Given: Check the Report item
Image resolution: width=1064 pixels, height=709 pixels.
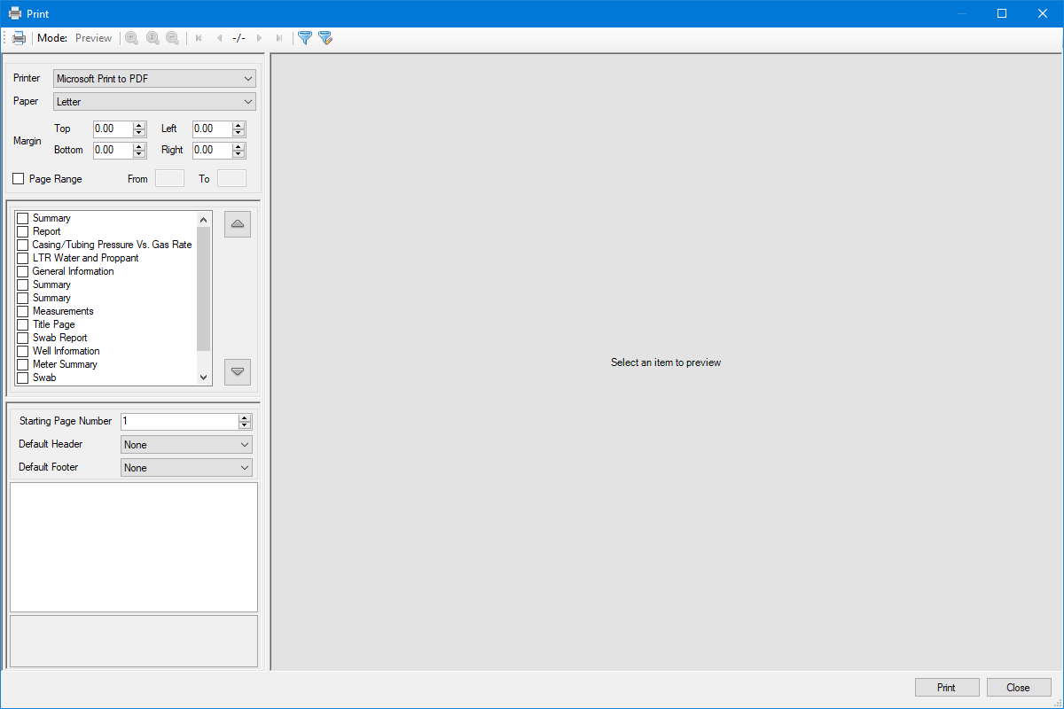Looking at the screenshot, I should tap(23, 231).
